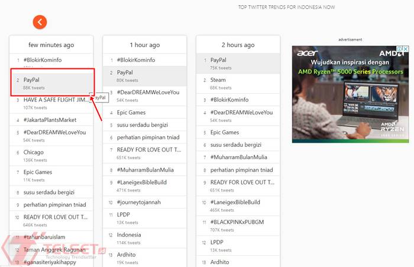Screen dimensions: 414x267
Task: Open #BlokirKominfo in 1 hour ago column
Action: 145,60
